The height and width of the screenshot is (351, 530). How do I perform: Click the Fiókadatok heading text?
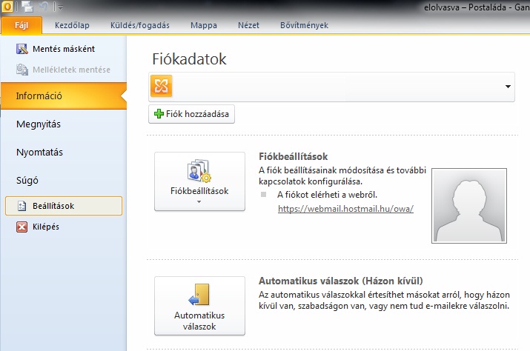[x=189, y=59]
